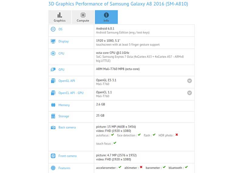
Task: Click the Front camera label
Action: click(67, 156)
